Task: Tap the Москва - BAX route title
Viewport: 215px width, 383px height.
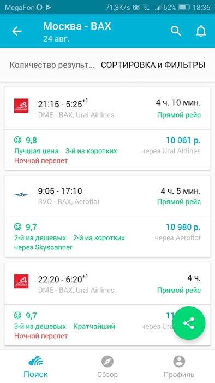Action: tap(77, 26)
